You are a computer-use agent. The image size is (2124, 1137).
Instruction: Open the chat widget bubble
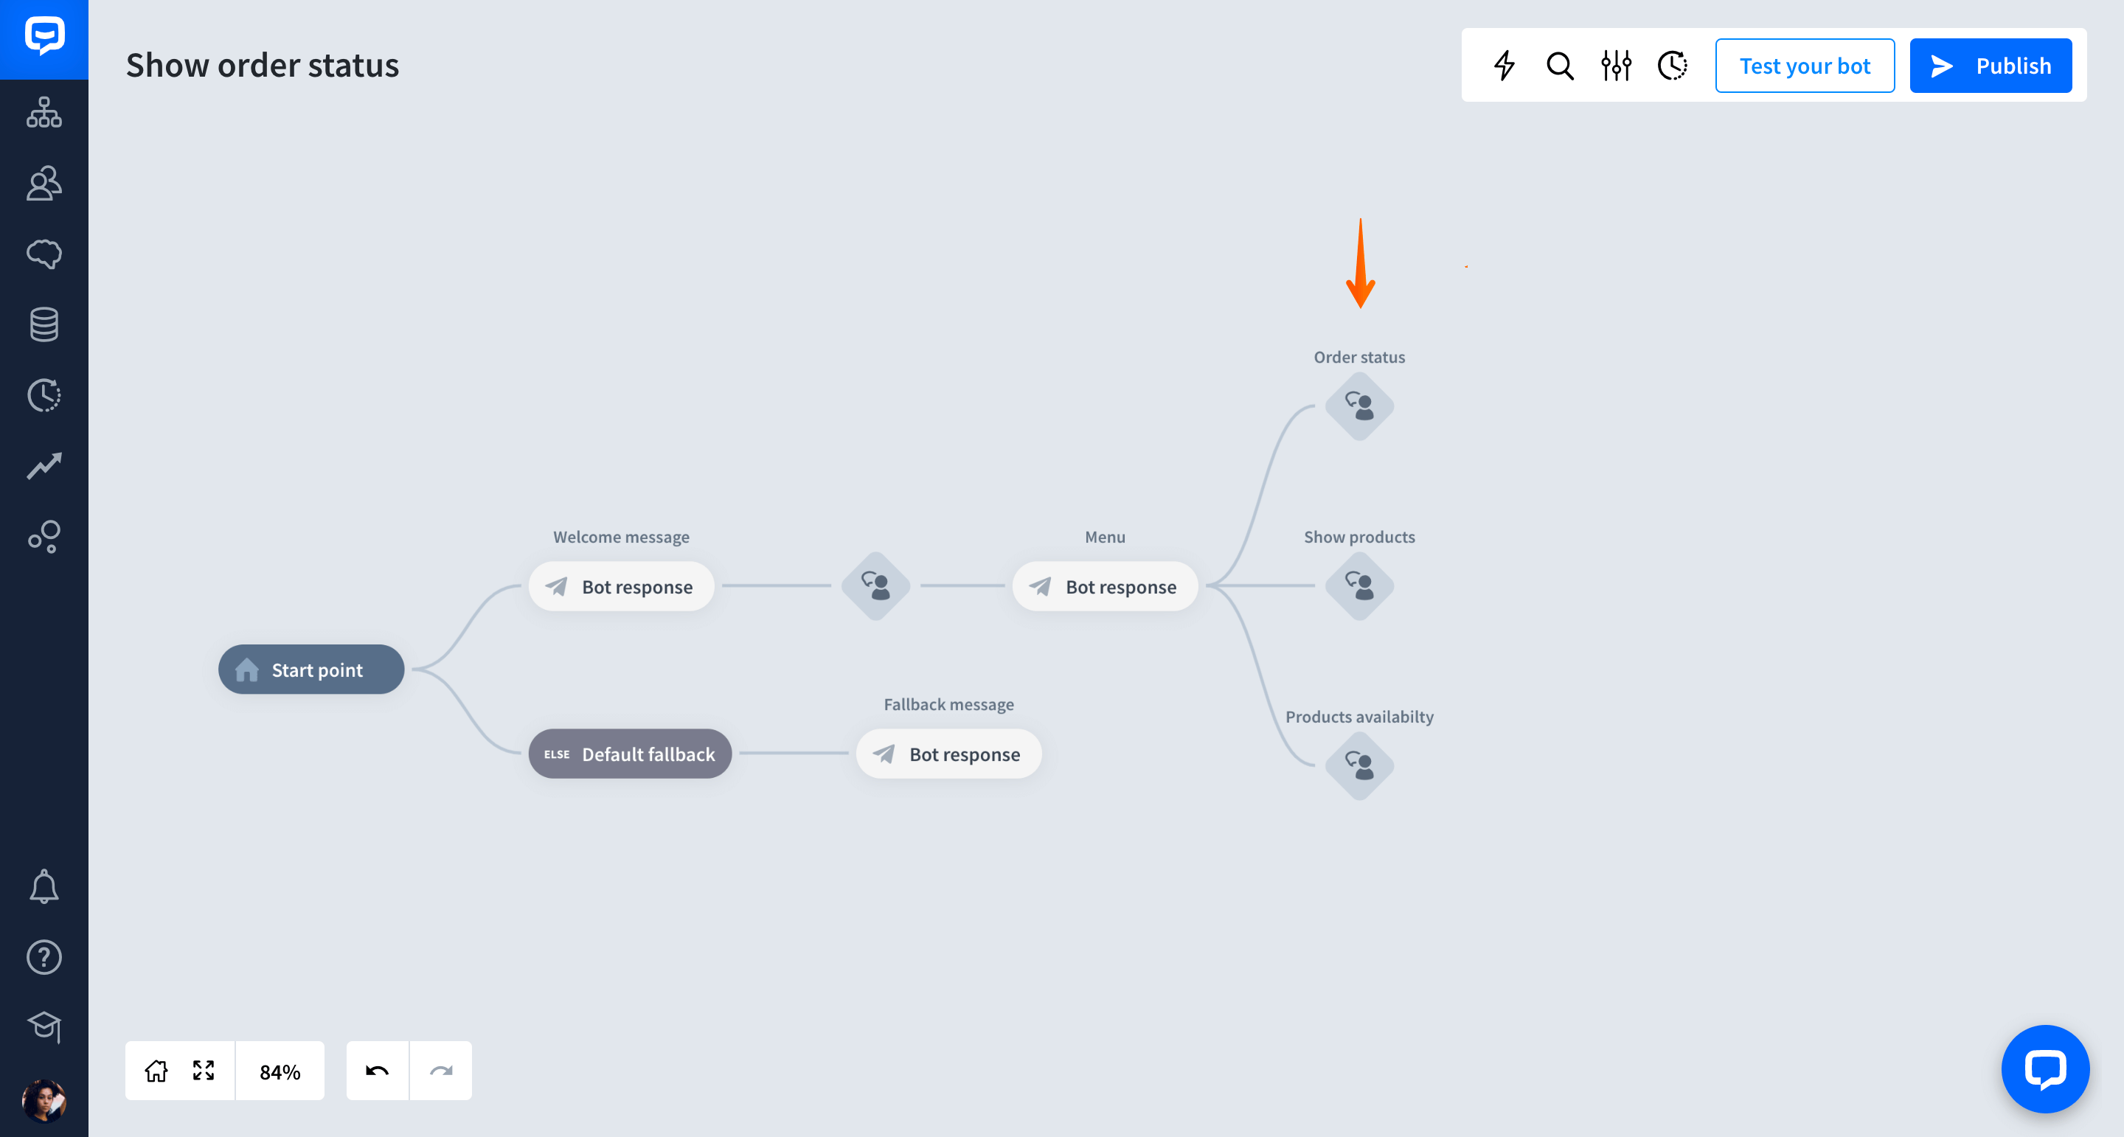point(2045,1069)
